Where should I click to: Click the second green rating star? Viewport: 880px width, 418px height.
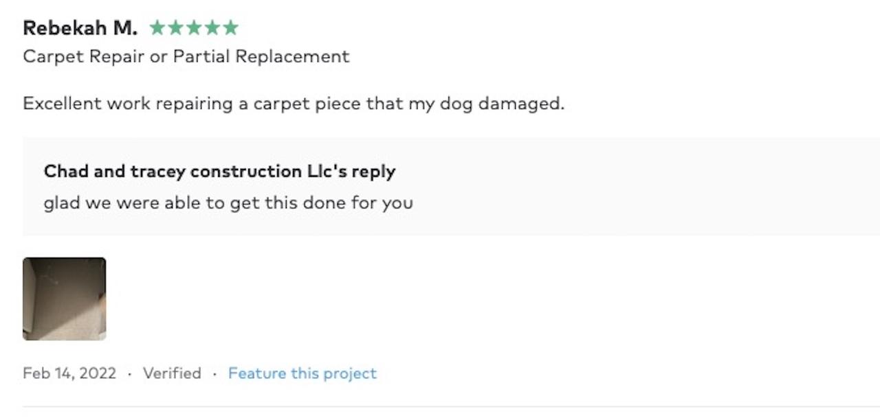[176, 28]
